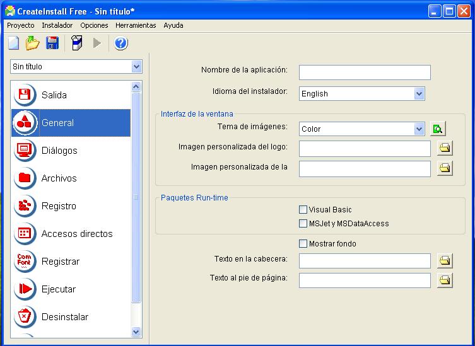Select the Diálogos sidebar icon

25,151
